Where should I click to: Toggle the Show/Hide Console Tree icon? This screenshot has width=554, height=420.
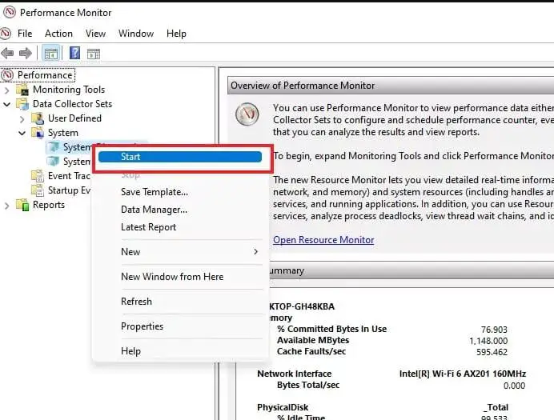coord(51,54)
